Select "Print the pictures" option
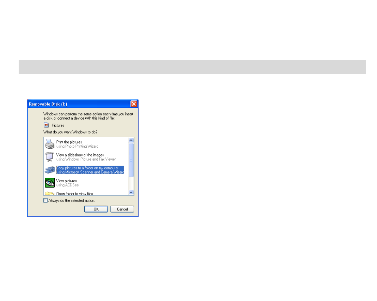 [69, 142]
